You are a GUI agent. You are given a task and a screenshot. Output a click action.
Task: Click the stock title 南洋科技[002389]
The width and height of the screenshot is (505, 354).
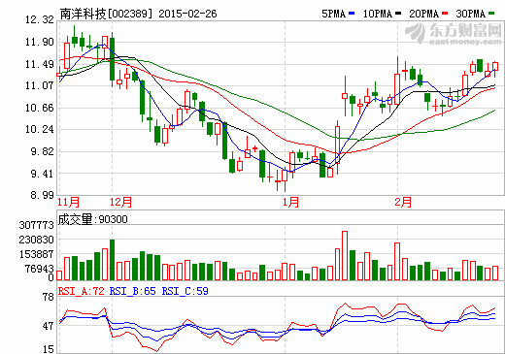tap(106, 14)
